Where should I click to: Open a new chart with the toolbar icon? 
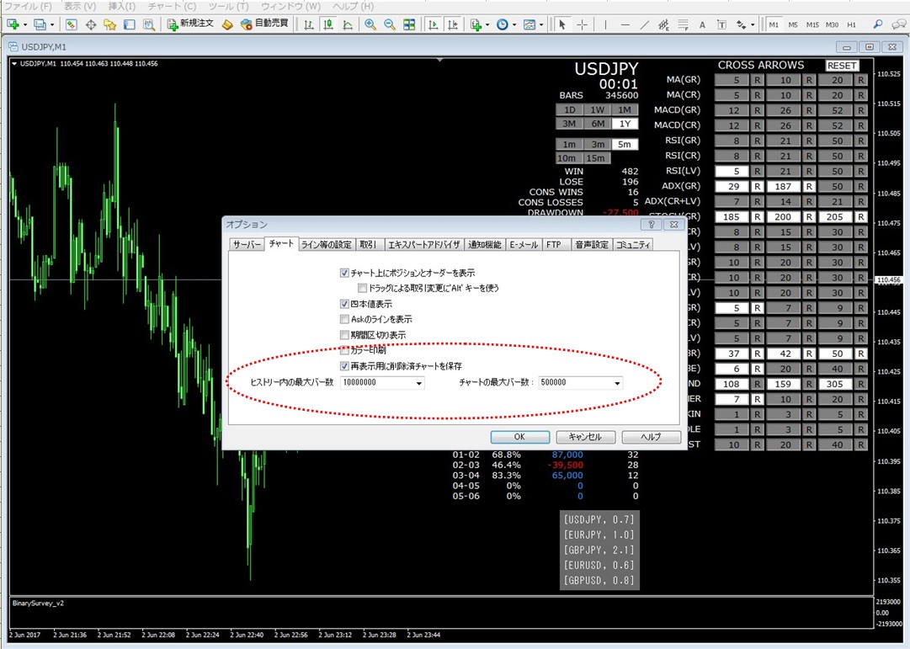[x=13, y=24]
